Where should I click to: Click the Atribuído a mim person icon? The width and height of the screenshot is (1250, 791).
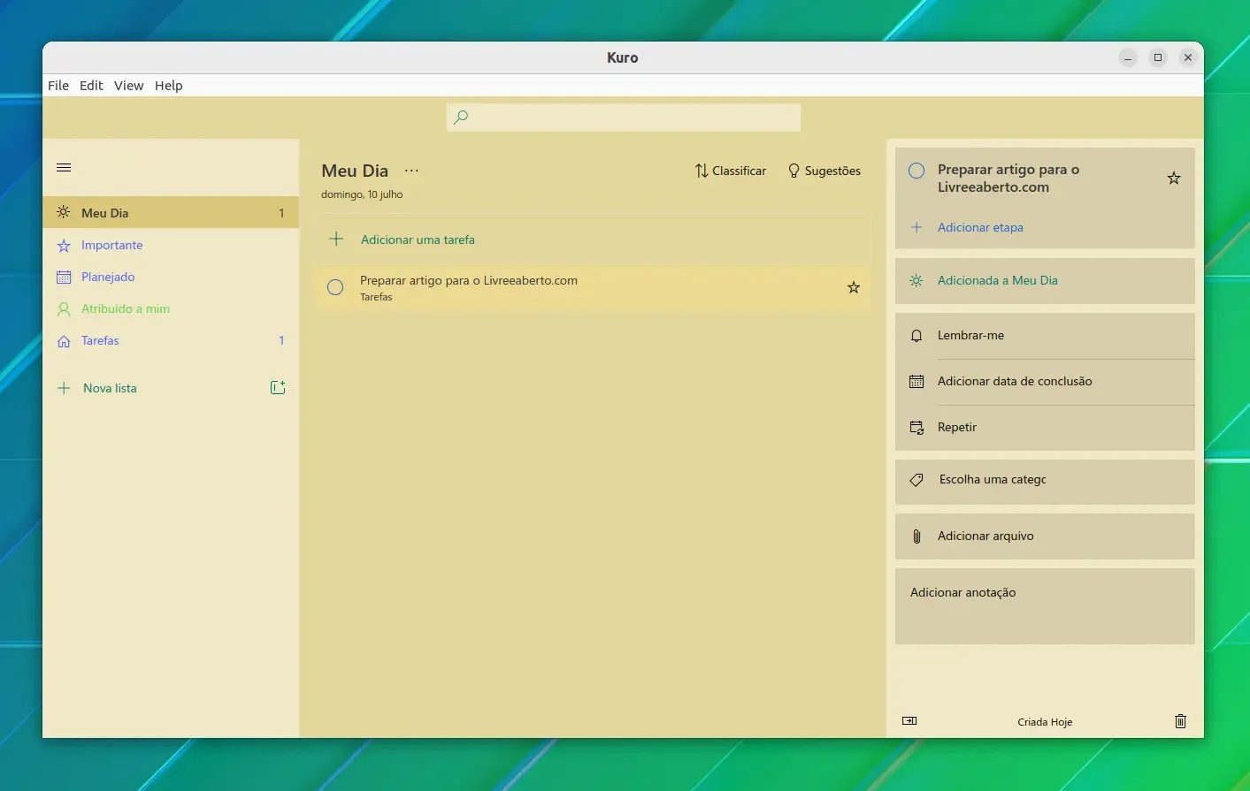tap(64, 309)
